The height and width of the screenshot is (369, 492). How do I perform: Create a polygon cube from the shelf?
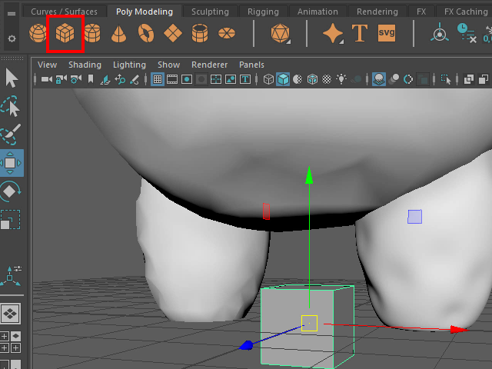pos(65,34)
